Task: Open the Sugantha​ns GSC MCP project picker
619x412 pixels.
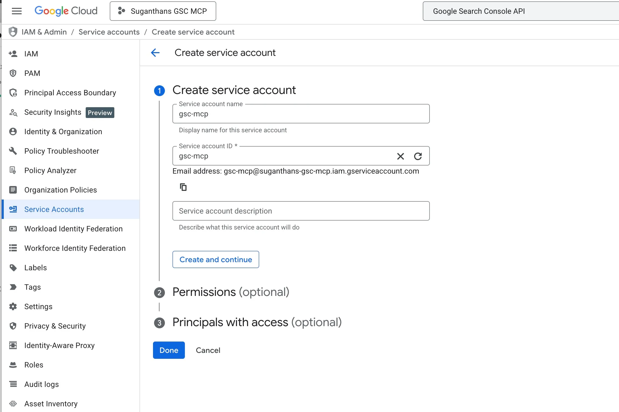Action: tap(163, 11)
